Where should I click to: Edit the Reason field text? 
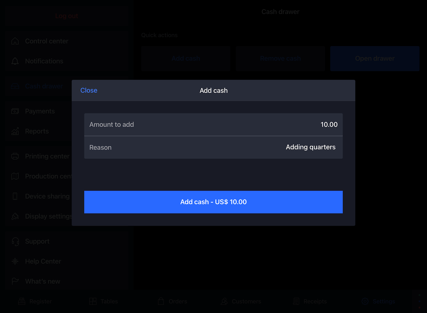click(310, 147)
